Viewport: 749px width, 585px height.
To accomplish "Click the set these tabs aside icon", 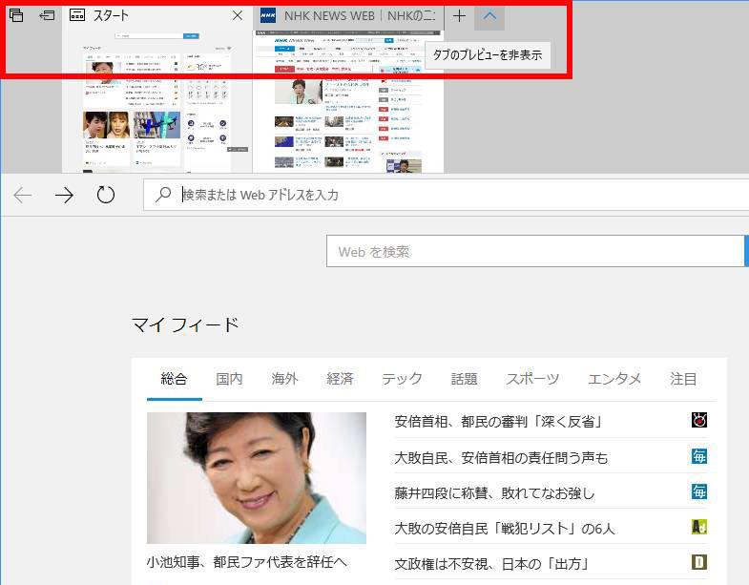I will pos(46,15).
